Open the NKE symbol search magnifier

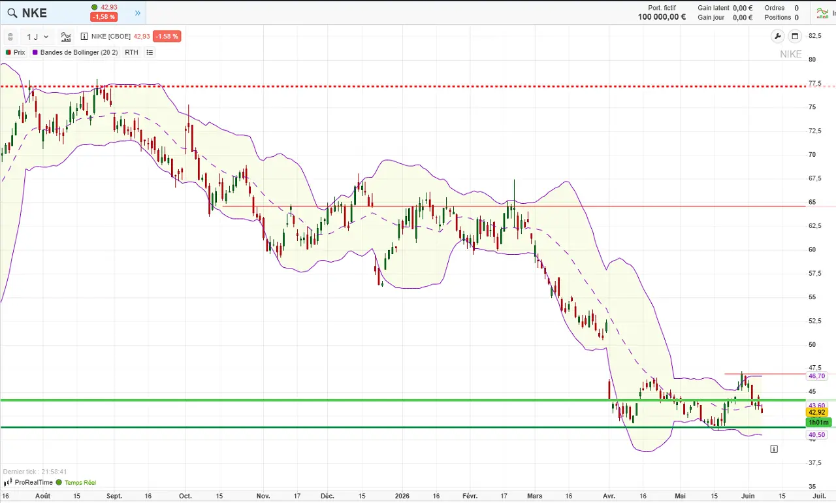tap(12, 13)
